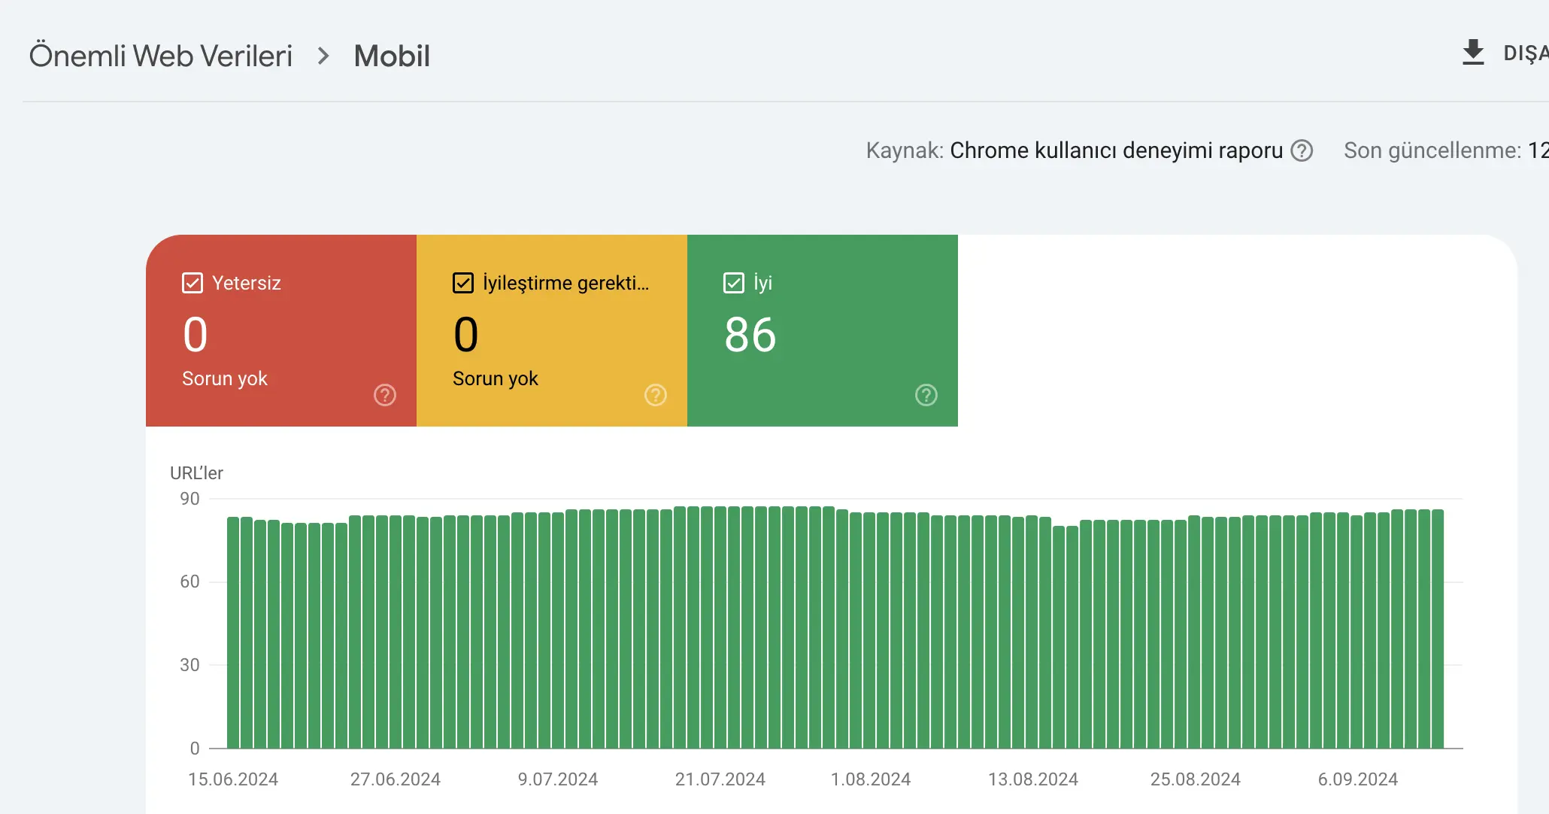Click the 25.08.2024 date axis label
The image size is (1549, 814).
(1196, 779)
